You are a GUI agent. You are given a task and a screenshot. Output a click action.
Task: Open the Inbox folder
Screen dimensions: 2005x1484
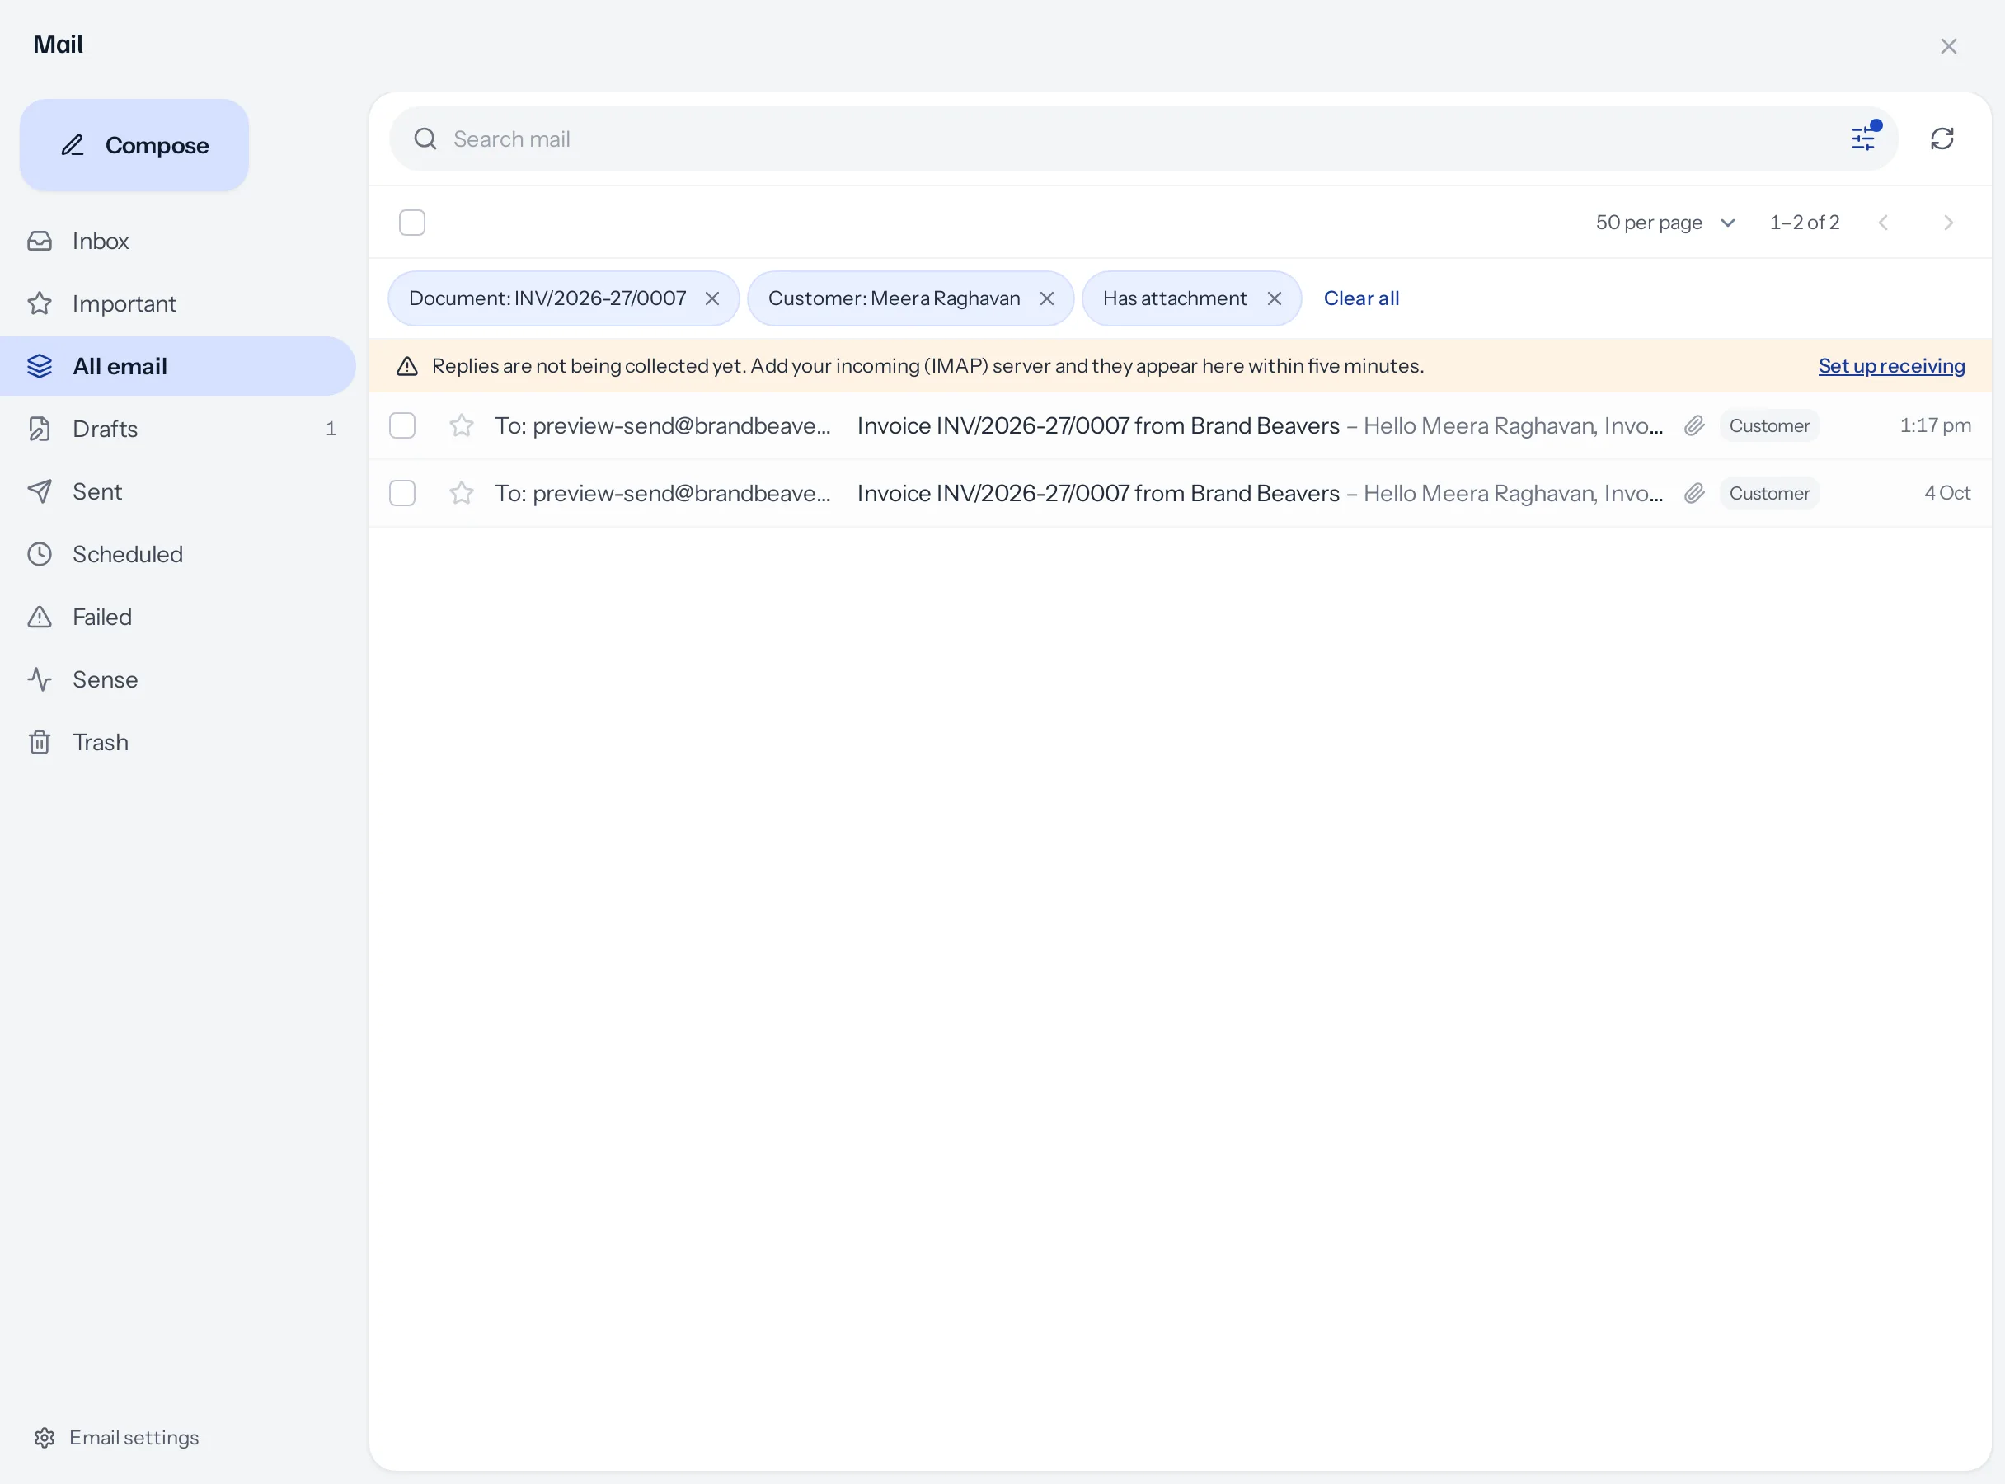tap(178, 241)
